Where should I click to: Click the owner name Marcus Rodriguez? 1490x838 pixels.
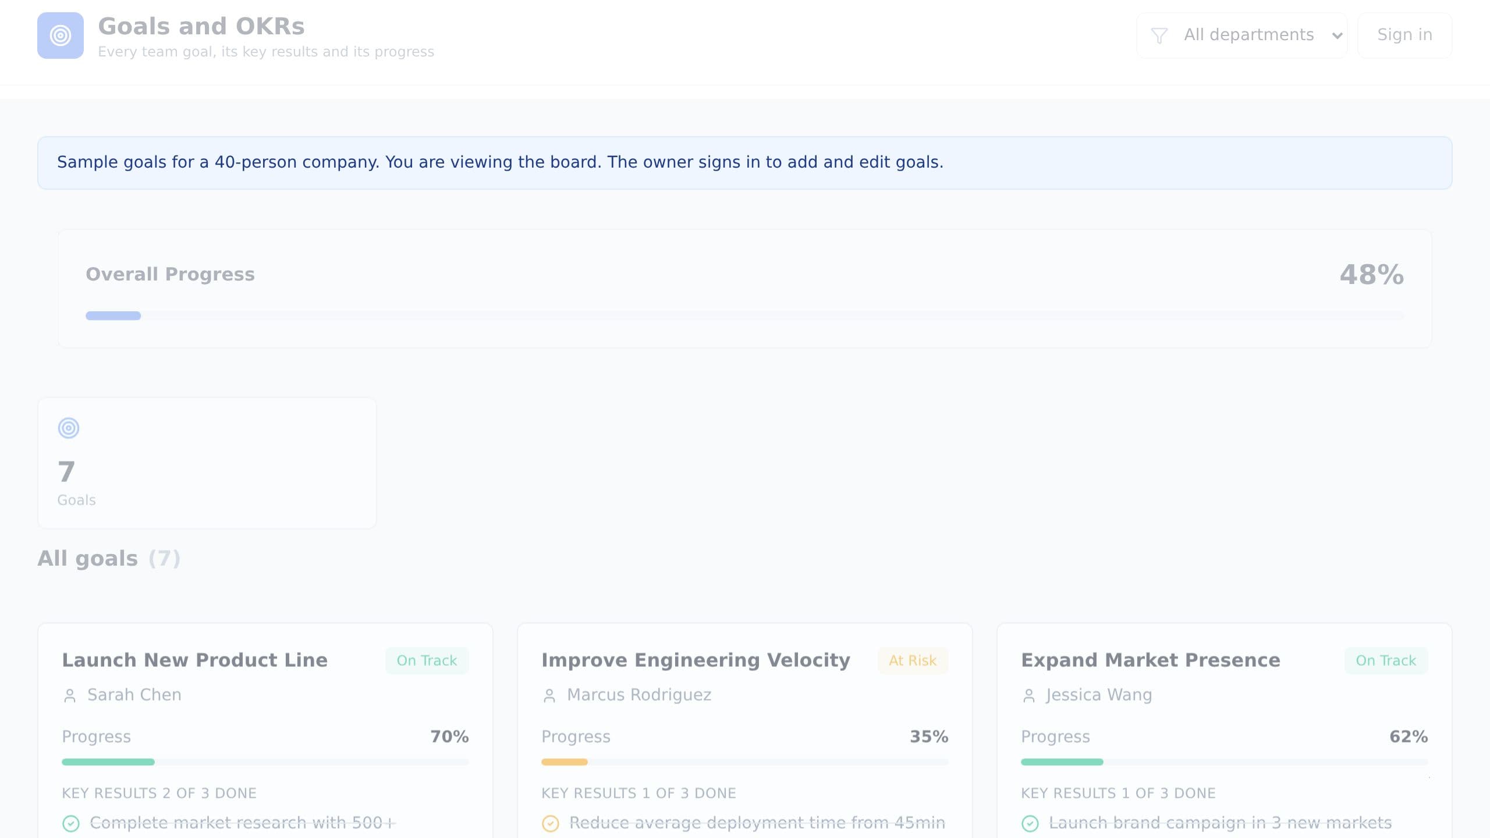[639, 695]
